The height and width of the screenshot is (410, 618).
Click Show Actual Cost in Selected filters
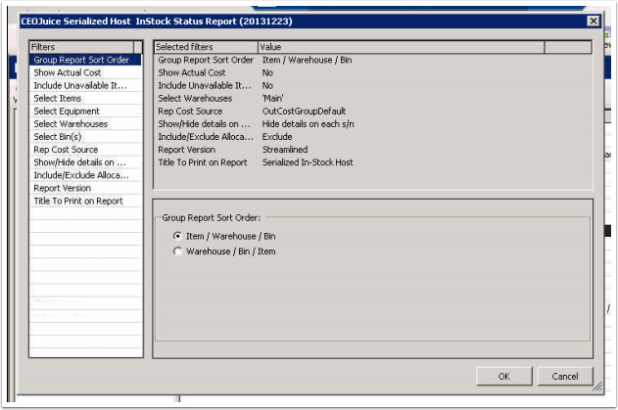coord(192,72)
